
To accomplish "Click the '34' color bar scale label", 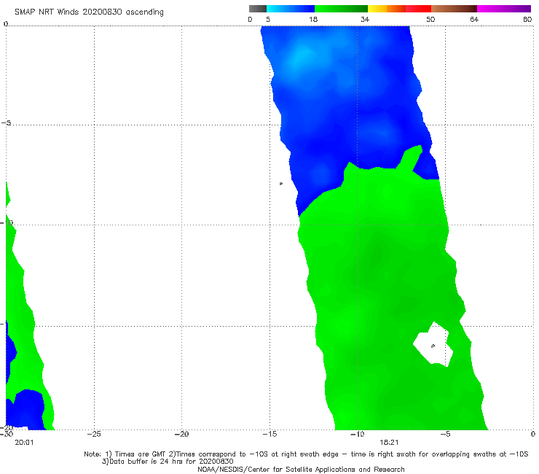I will click(x=365, y=19).
